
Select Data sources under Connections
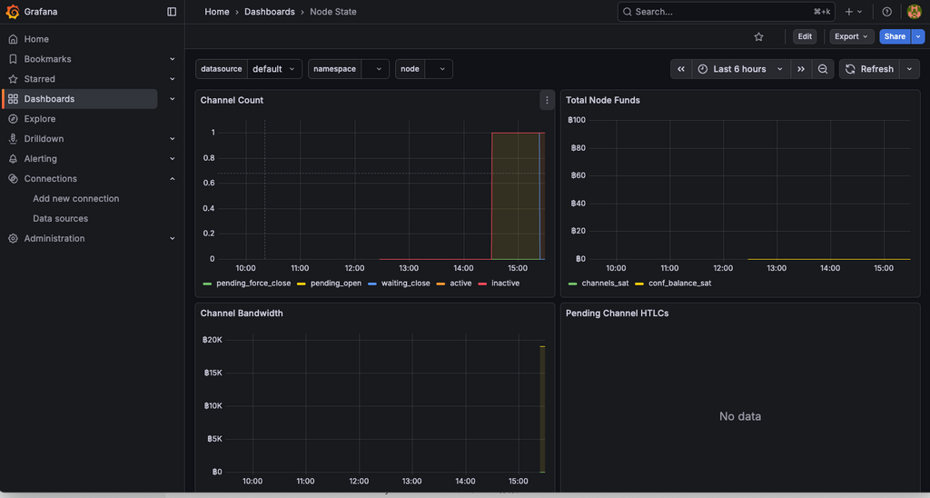60,219
